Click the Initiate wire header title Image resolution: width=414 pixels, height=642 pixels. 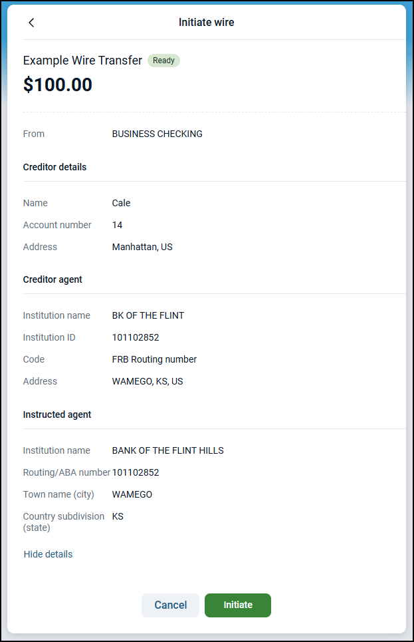tap(206, 23)
